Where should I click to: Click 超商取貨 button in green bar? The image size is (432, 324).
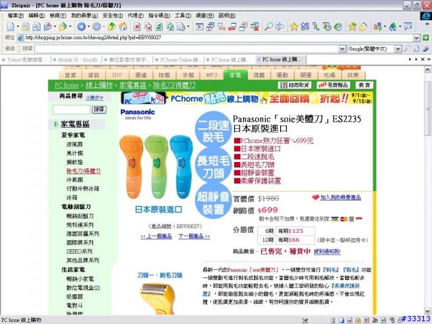pyautogui.click(x=294, y=85)
